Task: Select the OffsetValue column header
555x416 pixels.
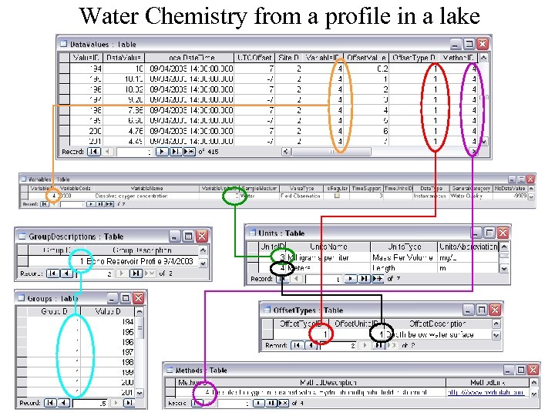Action: (x=366, y=57)
